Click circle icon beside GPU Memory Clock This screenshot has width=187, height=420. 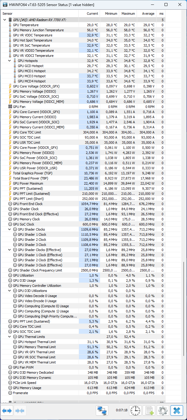10,219
